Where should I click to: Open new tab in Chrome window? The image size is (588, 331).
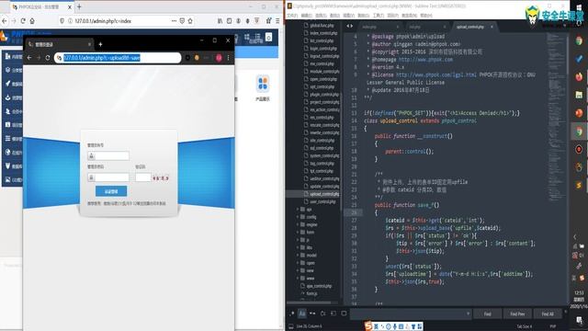100,44
